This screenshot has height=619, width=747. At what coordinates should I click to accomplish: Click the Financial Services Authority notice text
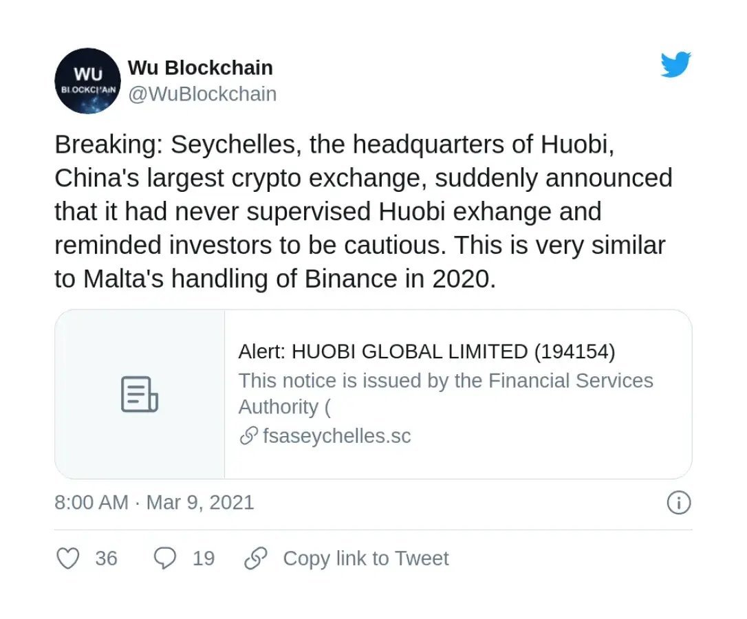[x=446, y=393]
